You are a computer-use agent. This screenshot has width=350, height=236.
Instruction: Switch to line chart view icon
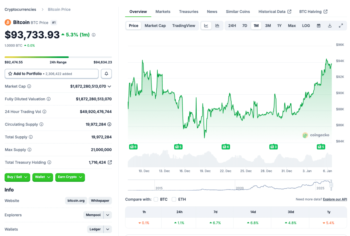(206, 26)
